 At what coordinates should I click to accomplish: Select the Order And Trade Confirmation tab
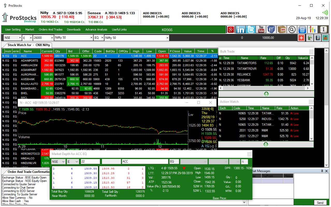tap(27, 172)
